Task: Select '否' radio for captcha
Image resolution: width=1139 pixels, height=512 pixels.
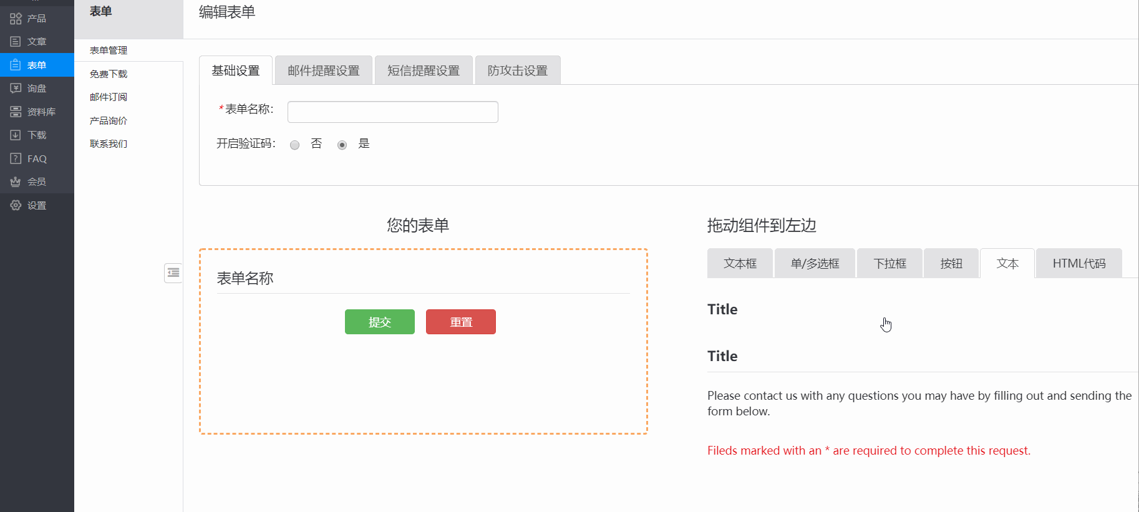Action: 295,145
